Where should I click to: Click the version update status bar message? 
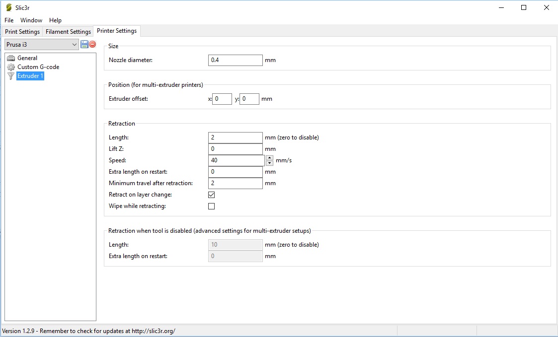click(x=88, y=331)
